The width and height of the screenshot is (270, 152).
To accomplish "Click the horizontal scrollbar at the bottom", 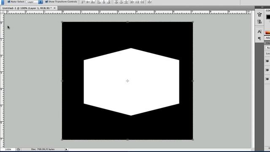I will (x=159, y=149).
